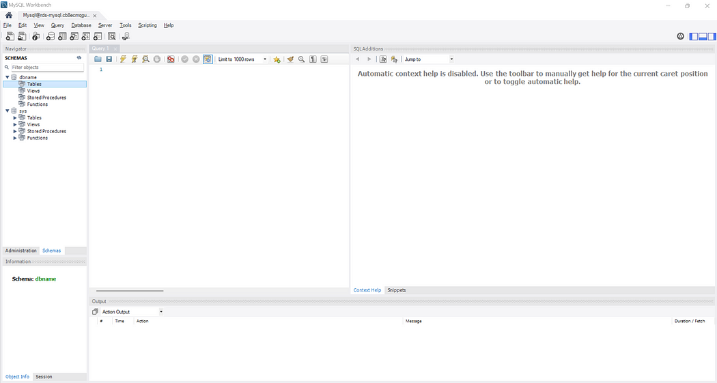Image resolution: width=717 pixels, height=383 pixels.
Task: Open the Scripting menu
Action: pyautogui.click(x=147, y=25)
